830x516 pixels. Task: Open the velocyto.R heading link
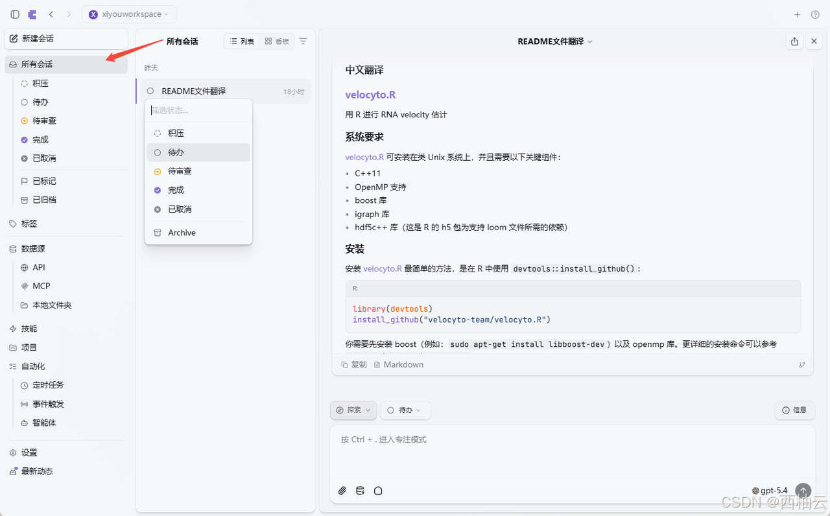pos(370,95)
